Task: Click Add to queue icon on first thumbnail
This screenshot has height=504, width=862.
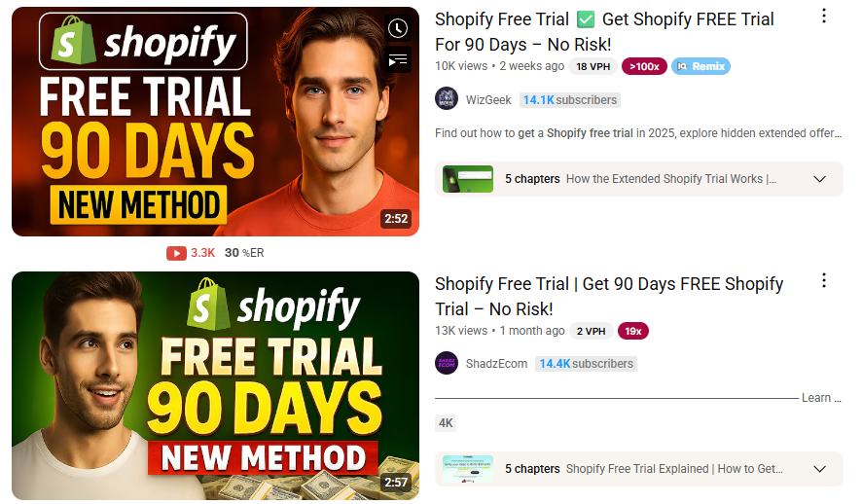Action: click(x=398, y=60)
